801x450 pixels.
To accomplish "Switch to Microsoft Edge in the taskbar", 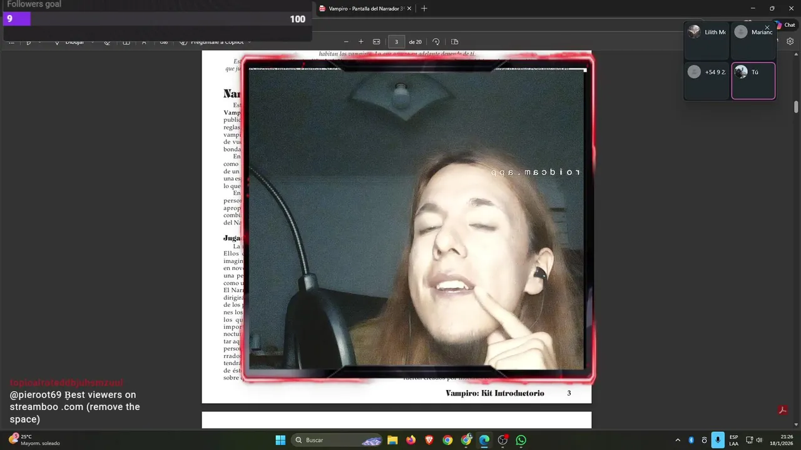I will (x=484, y=440).
